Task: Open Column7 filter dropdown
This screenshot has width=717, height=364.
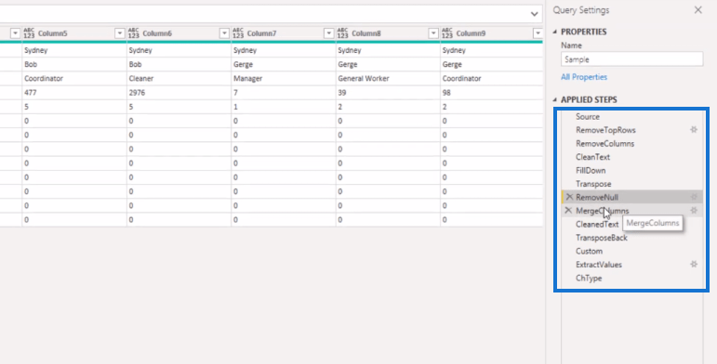Action: (x=329, y=33)
